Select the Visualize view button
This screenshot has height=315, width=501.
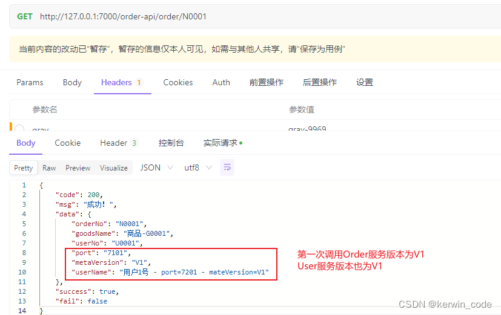tap(114, 167)
